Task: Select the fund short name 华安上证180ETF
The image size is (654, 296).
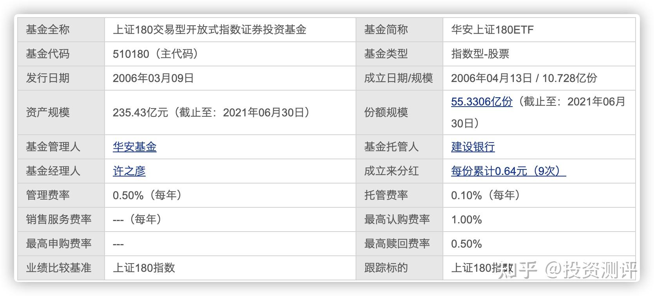Action: point(492,30)
